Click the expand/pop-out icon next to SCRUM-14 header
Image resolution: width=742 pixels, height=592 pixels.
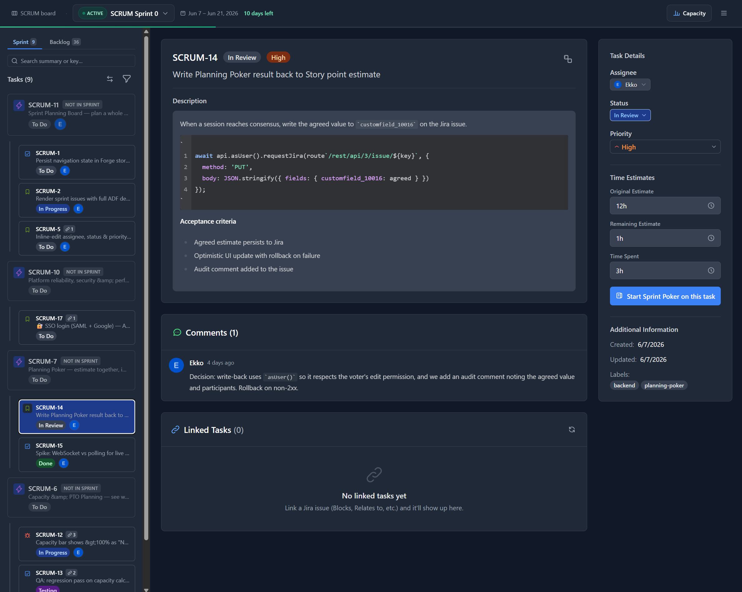568,59
